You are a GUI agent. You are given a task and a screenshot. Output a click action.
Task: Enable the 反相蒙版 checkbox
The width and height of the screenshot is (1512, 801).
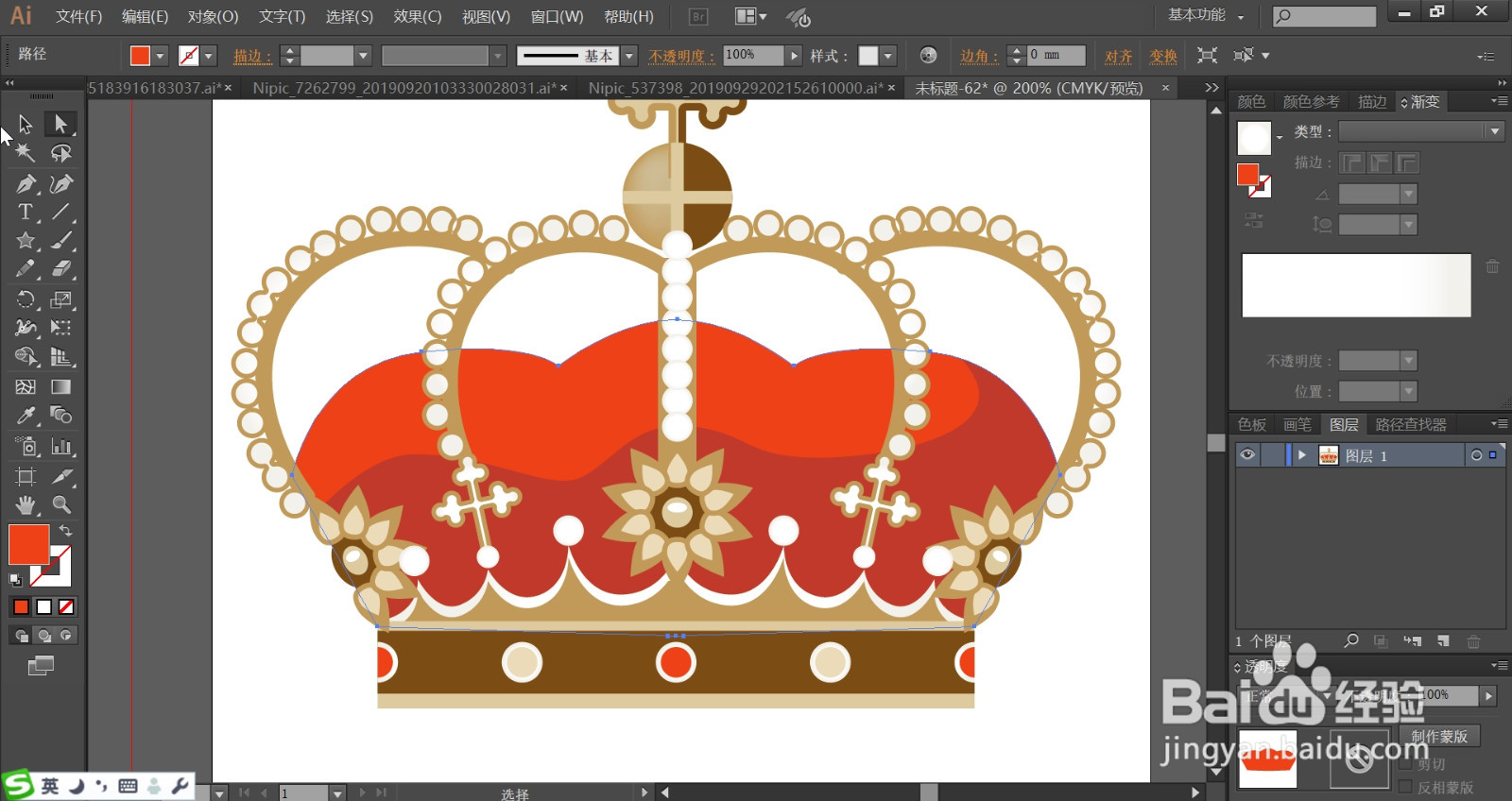click(x=1405, y=787)
